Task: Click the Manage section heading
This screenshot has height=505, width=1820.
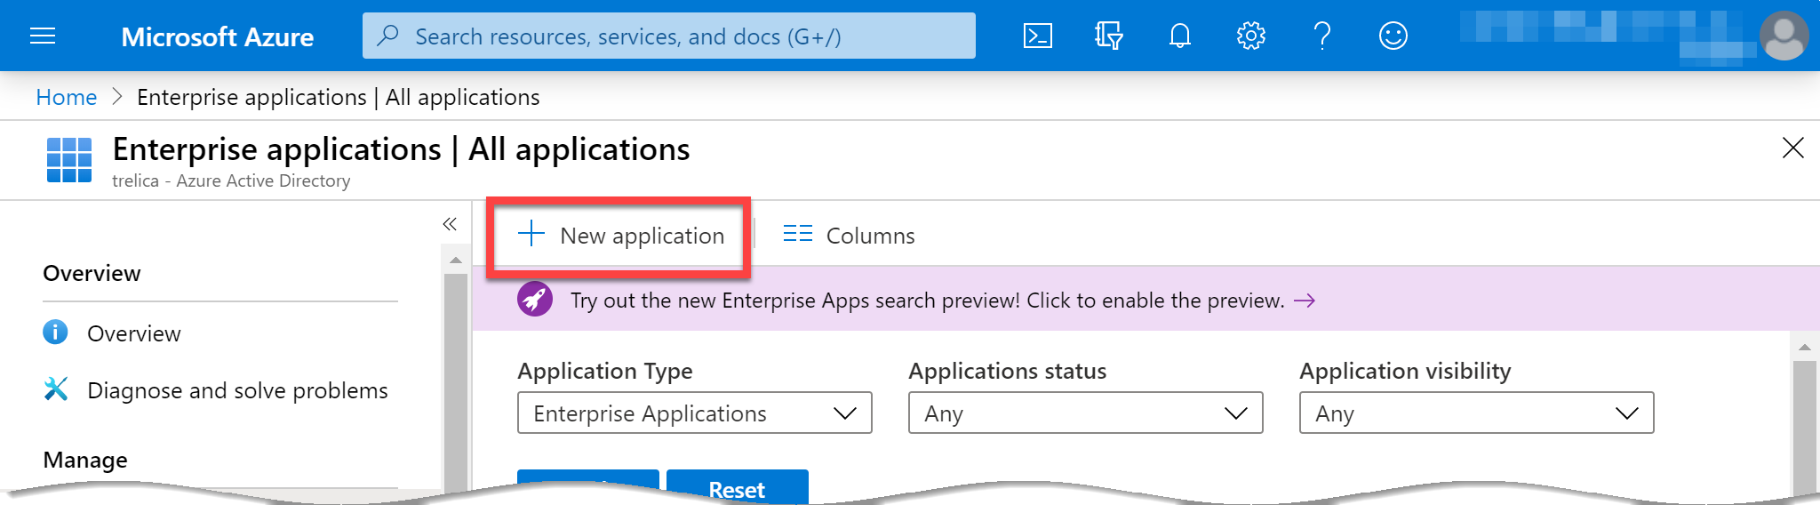Action: click(x=85, y=460)
